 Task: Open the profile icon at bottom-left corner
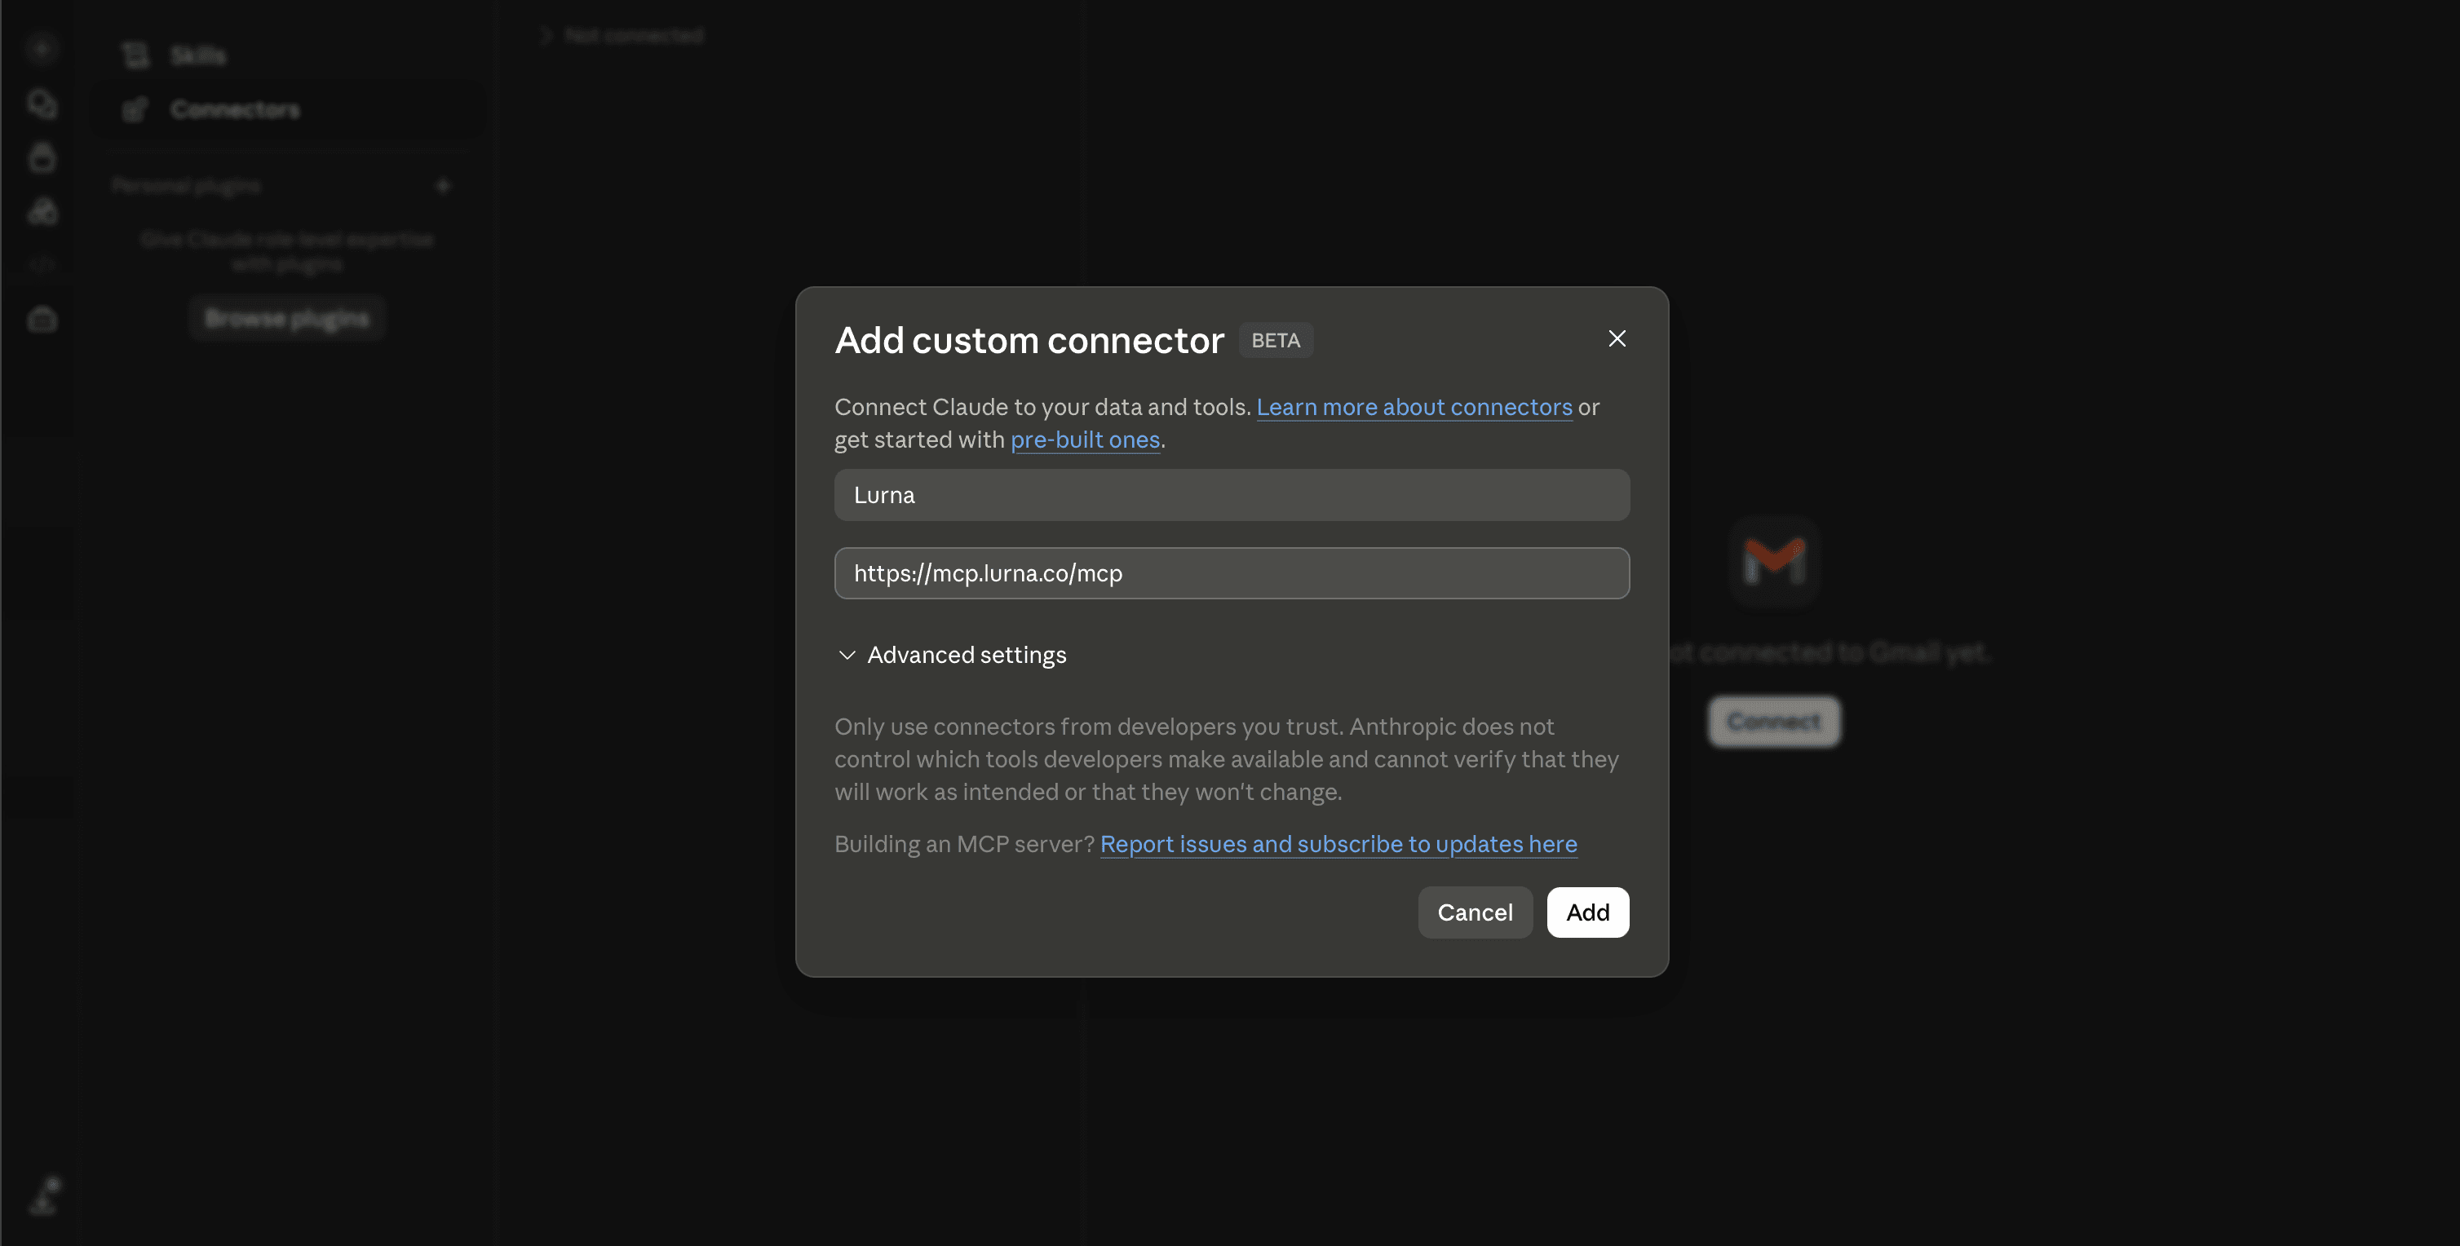point(45,1195)
